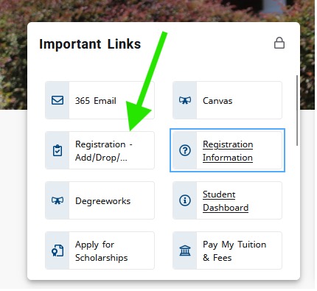Image resolution: width=317 pixels, height=291 pixels.
Task: Click the Canvas tile's diploma icon
Action: tap(185, 100)
